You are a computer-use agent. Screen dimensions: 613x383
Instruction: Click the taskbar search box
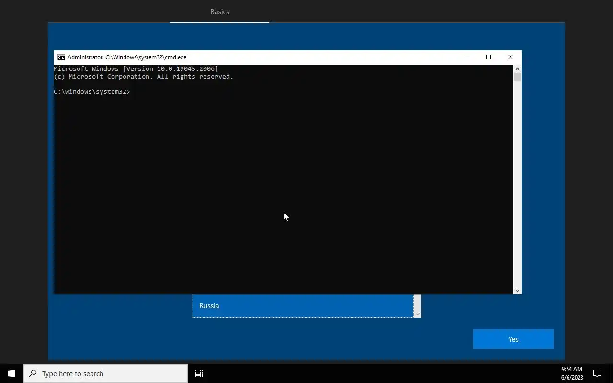tap(105, 373)
